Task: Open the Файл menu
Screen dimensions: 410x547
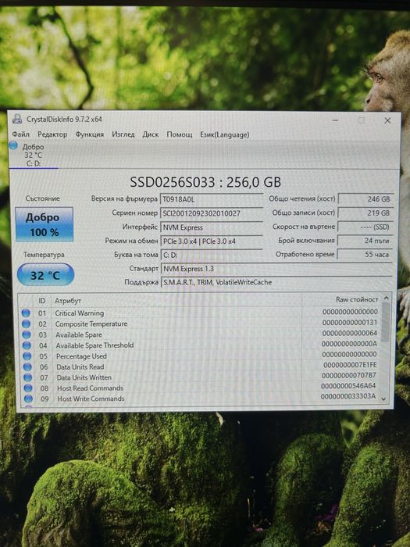Action: tap(21, 134)
